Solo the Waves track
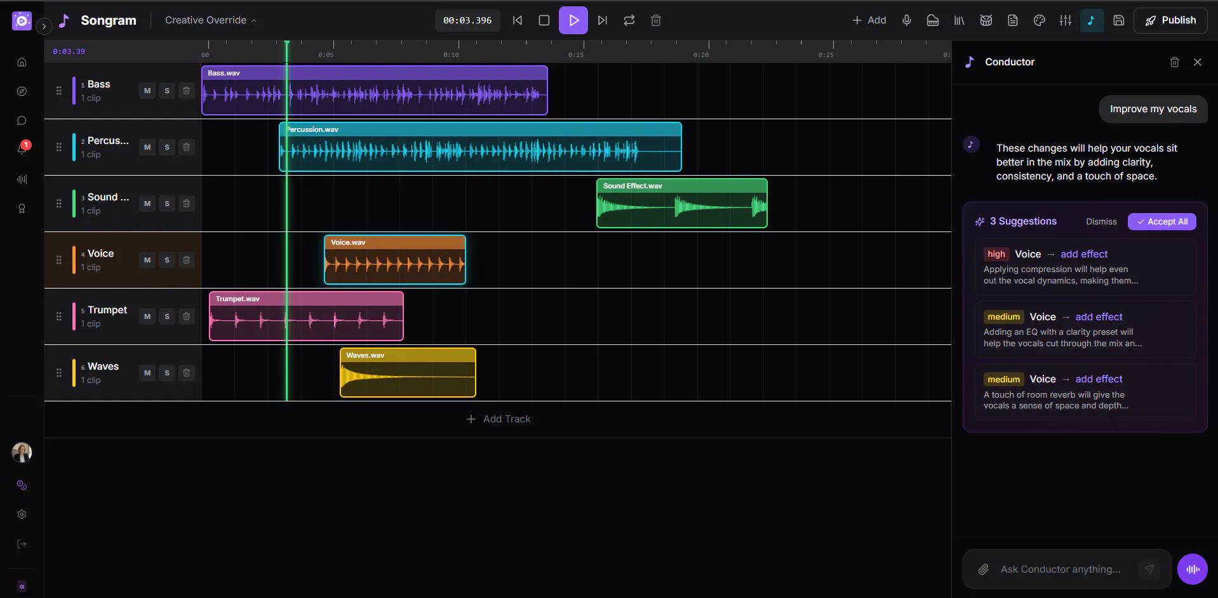 tap(167, 373)
